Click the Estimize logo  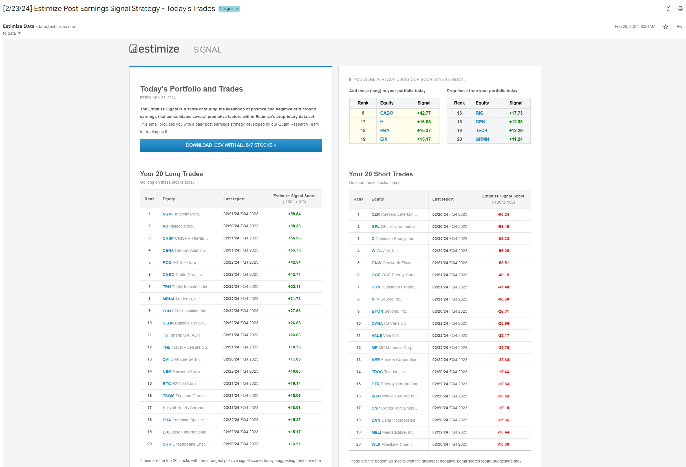[154, 49]
